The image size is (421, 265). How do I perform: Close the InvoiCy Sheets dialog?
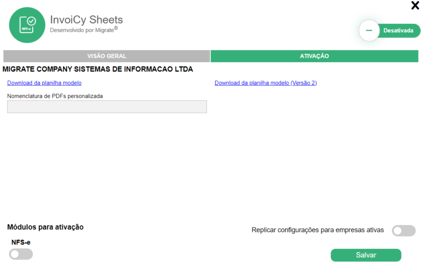point(415,5)
